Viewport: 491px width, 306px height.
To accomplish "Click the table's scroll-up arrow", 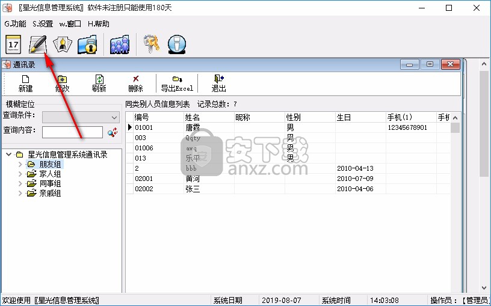I will pos(455,118).
